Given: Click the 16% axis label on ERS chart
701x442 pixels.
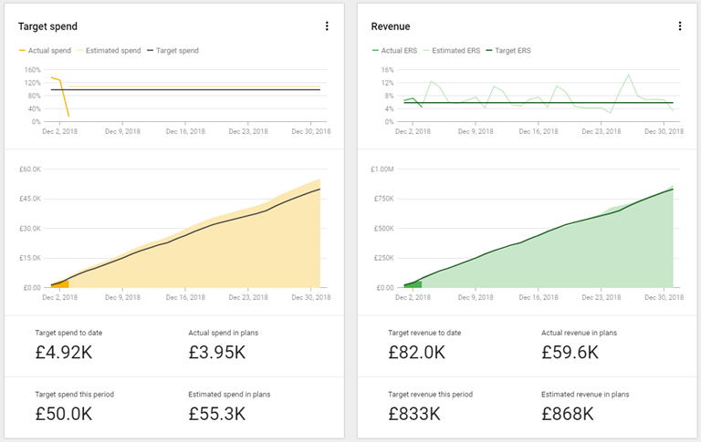Looking at the screenshot, I should point(388,69).
